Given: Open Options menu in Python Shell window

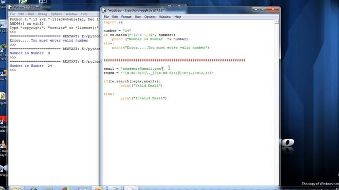Looking at the screenshot, I should 56,14.
